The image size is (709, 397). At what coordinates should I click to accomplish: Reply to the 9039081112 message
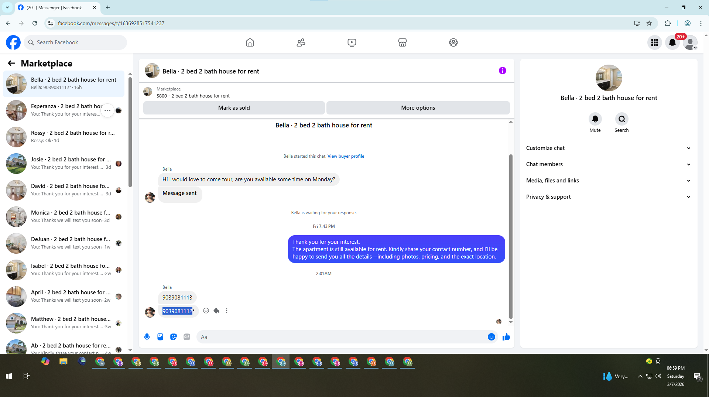coord(216,311)
